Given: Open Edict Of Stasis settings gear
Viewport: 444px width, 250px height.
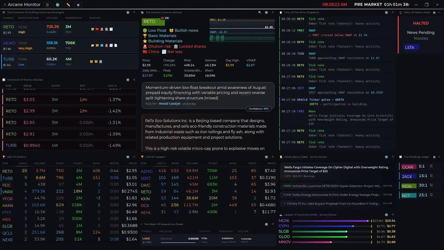Looking at the screenshot, I should pos(434,12).
